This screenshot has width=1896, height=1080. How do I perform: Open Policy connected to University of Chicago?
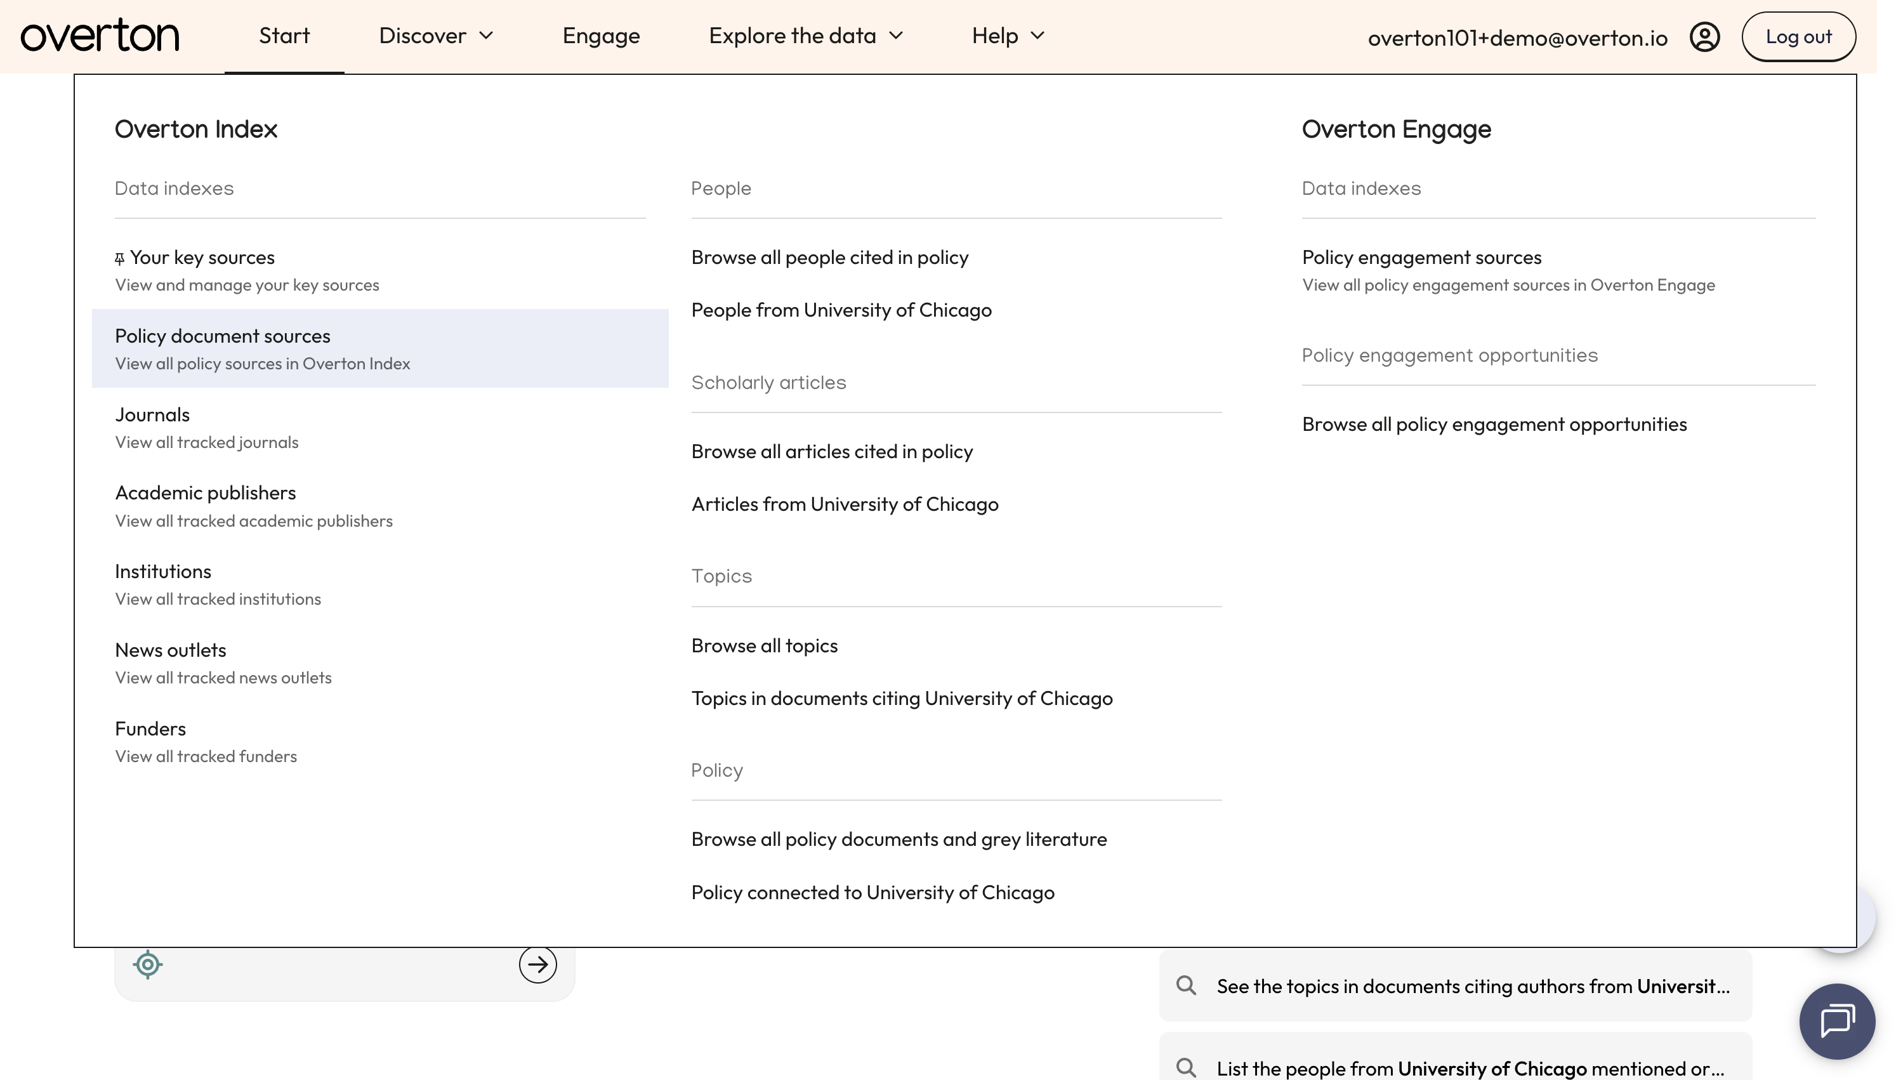872,892
